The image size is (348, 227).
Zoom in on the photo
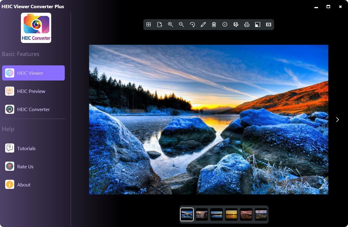[x=170, y=25]
